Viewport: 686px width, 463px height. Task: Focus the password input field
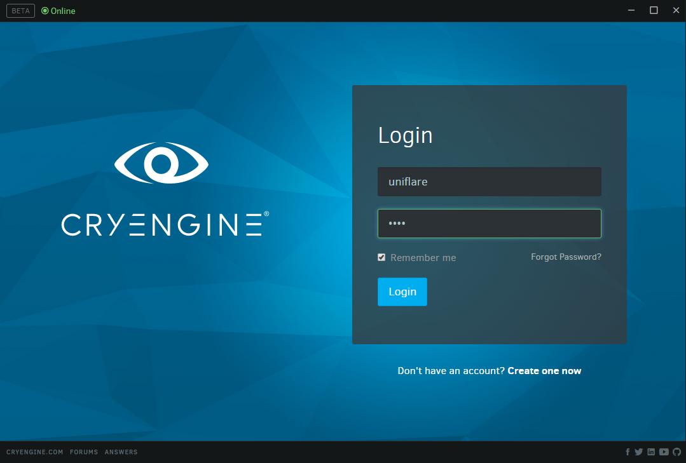pyautogui.click(x=489, y=224)
